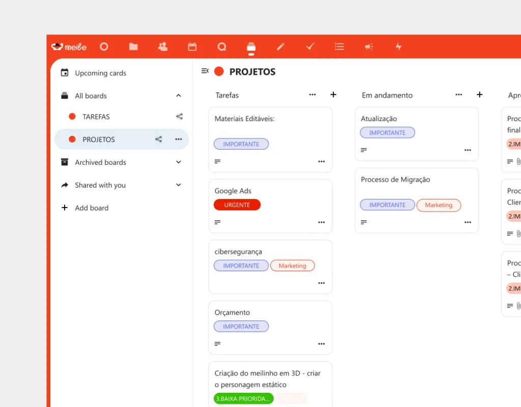Select the lightning bolt icon in the toolbar
The width and height of the screenshot is (521, 407).
pyautogui.click(x=398, y=46)
